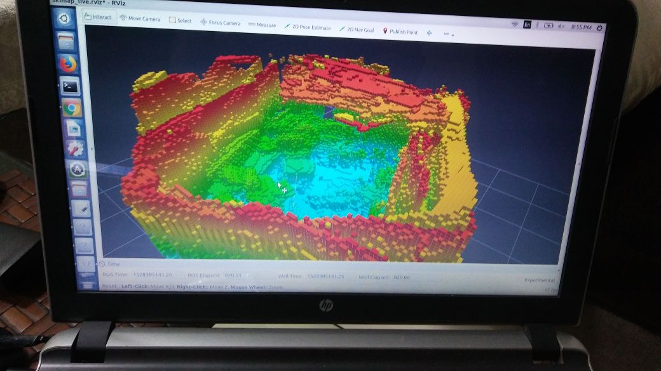Screen dimensions: 661x371
Task: Open the toolbar remove-tool dropdown
Action: pyautogui.click(x=449, y=34)
